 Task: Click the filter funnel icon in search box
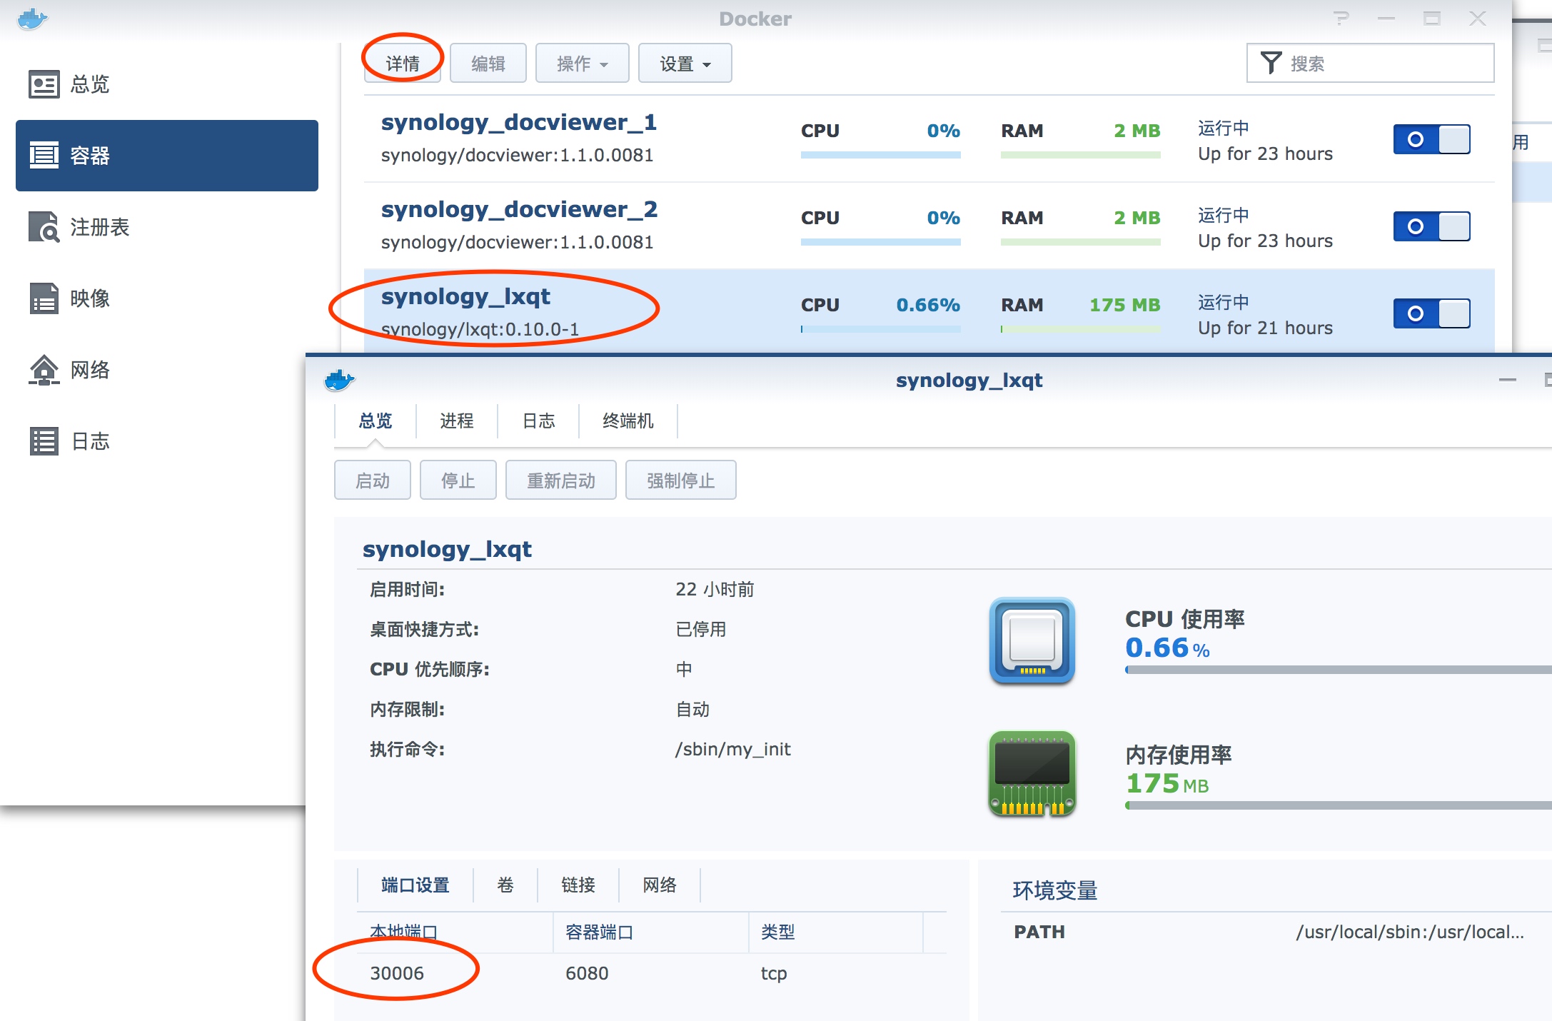point(1271,63)
